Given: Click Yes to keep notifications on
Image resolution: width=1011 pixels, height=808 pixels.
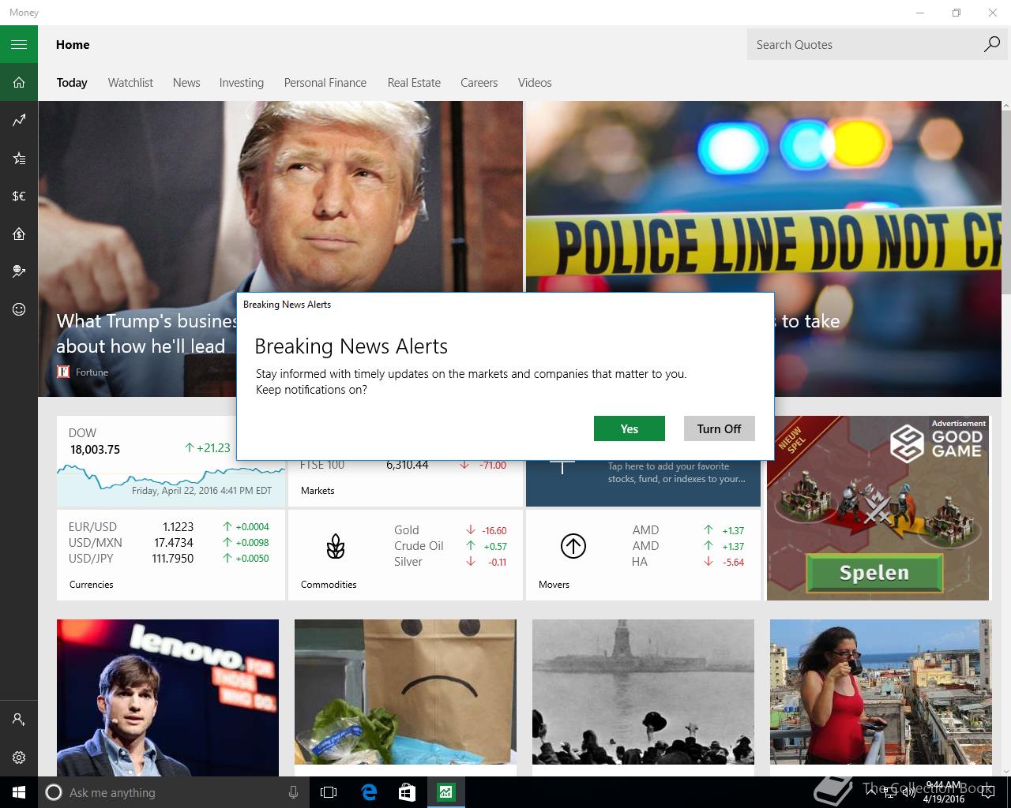Looking at the screenshot, I should click(x=630, y=428).
